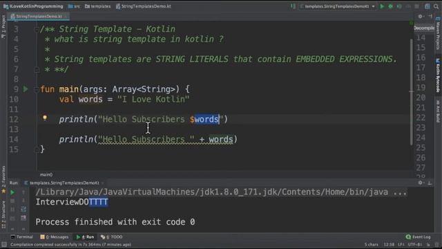Open the Project tool window stripe
The width and height of the screenshot is (442, 249).
coord(3,27)
